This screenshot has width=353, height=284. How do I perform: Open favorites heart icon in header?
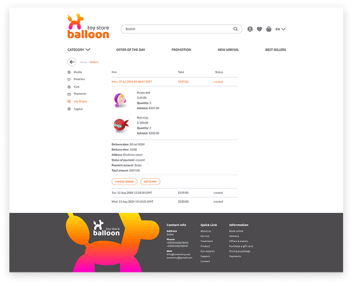pos(259,29)
